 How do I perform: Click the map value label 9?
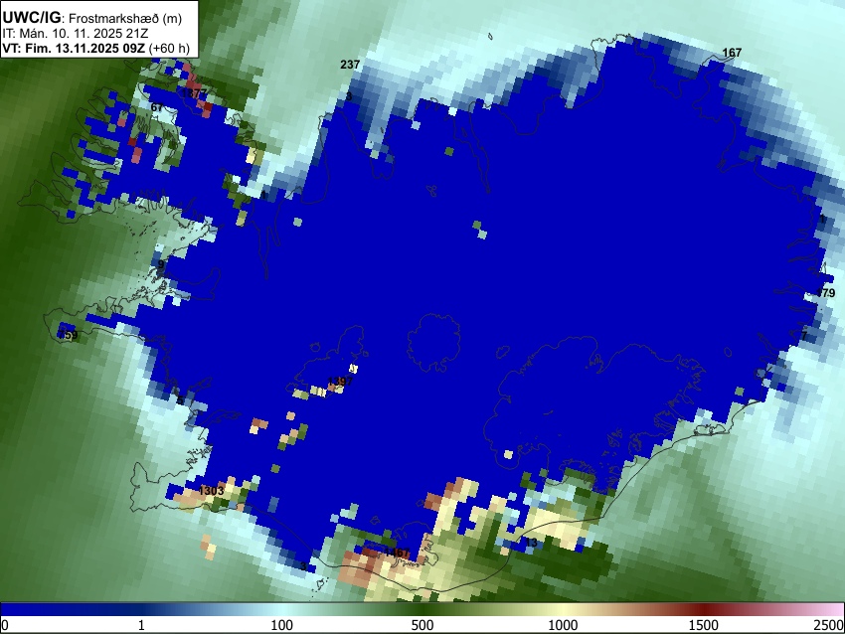tap(161, 264)
